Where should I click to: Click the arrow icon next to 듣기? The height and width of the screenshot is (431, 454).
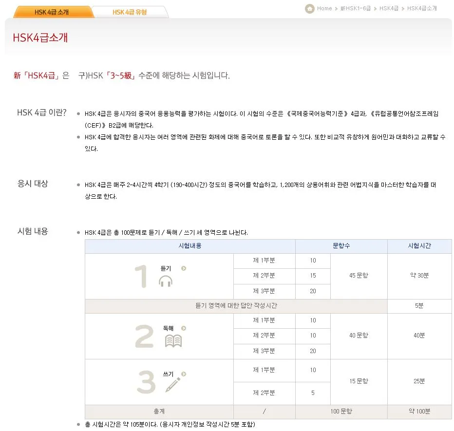pos(184,268)
